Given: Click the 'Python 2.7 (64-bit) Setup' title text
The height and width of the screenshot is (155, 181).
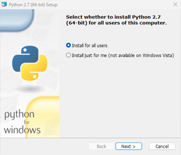Looking at the screenshot, I should click(33, 5).
